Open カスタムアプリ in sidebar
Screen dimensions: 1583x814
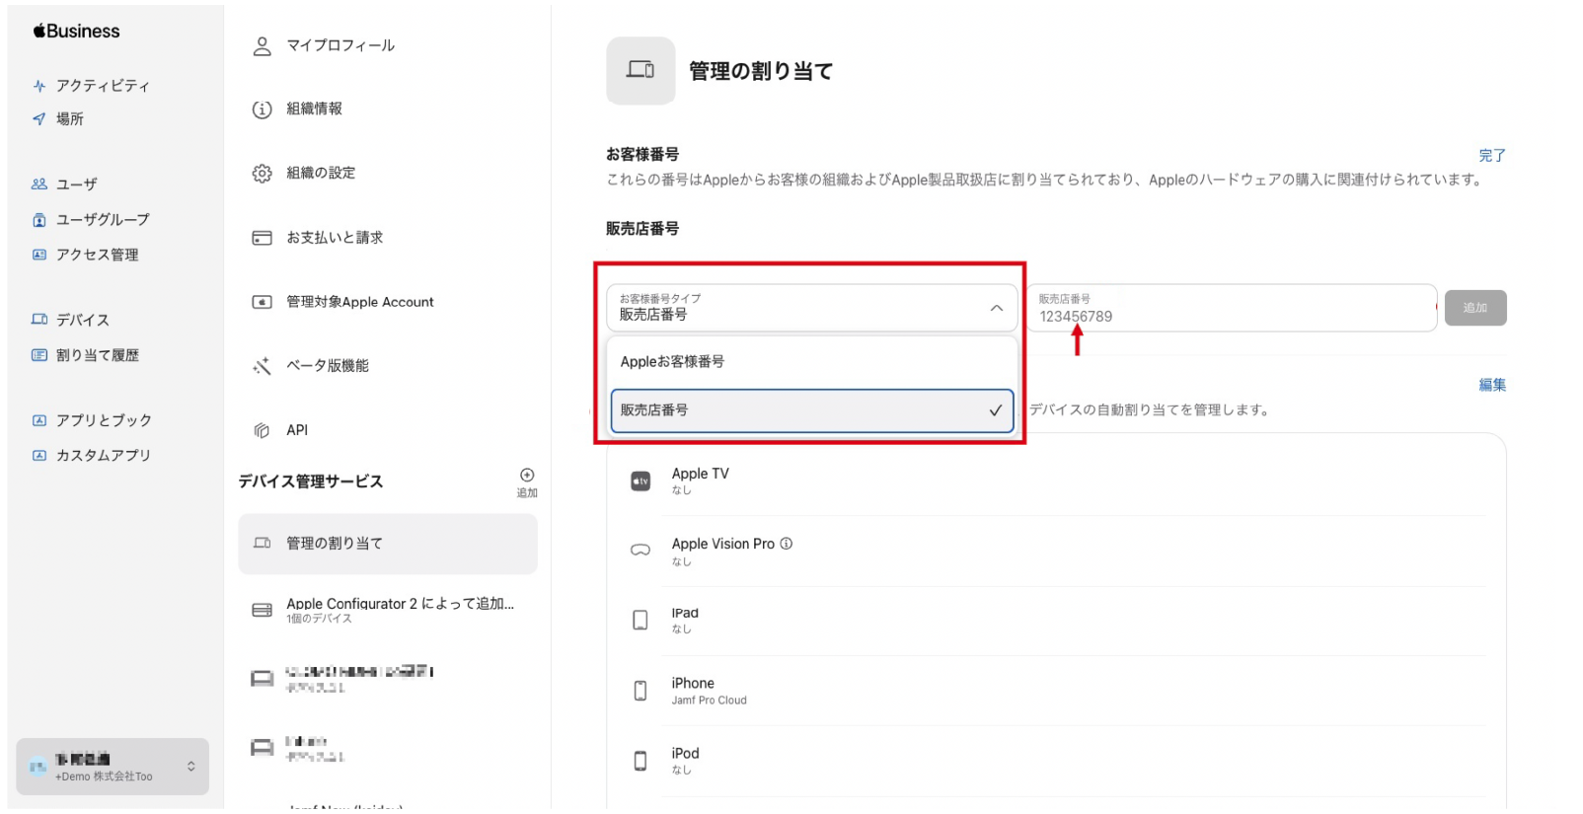(103, 456)
